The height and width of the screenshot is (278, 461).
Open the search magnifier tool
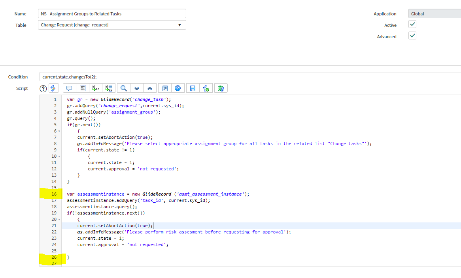[124, 88]
